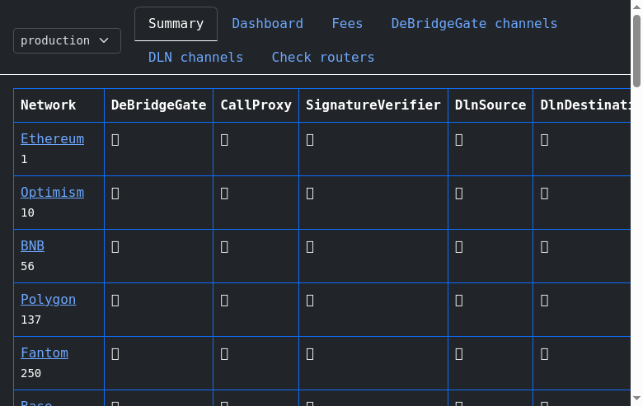Viewport: 643px width, 406px height.
Task: Click the BNB DeBridgeGate status icon
Action: (115, 247)
